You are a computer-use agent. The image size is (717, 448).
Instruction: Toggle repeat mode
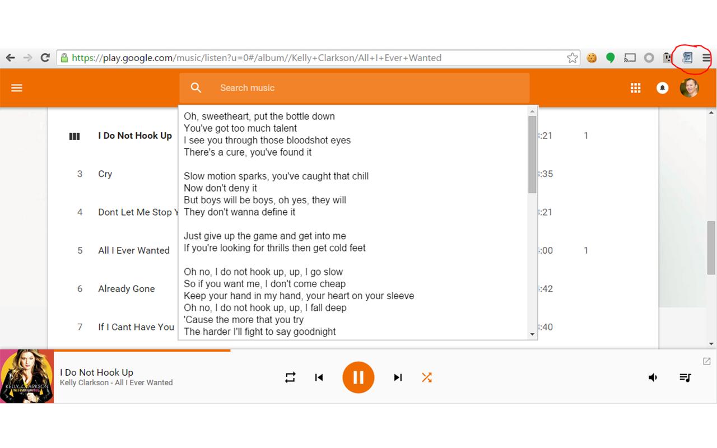tap(290, 377)
